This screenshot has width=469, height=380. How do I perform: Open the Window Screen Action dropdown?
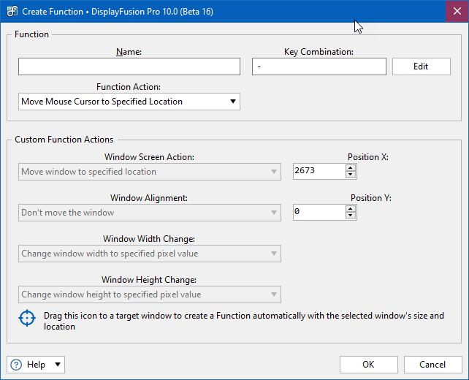tap(150, 172)
